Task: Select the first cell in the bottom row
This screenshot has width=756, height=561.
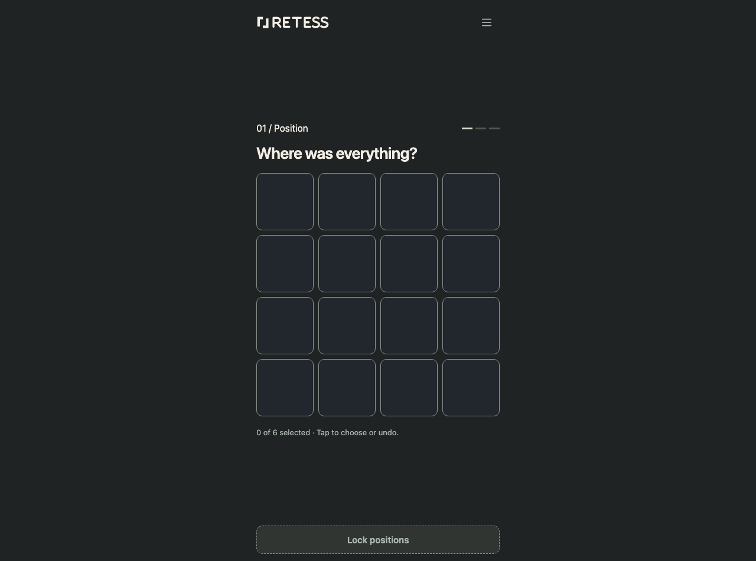Action: 285,387
